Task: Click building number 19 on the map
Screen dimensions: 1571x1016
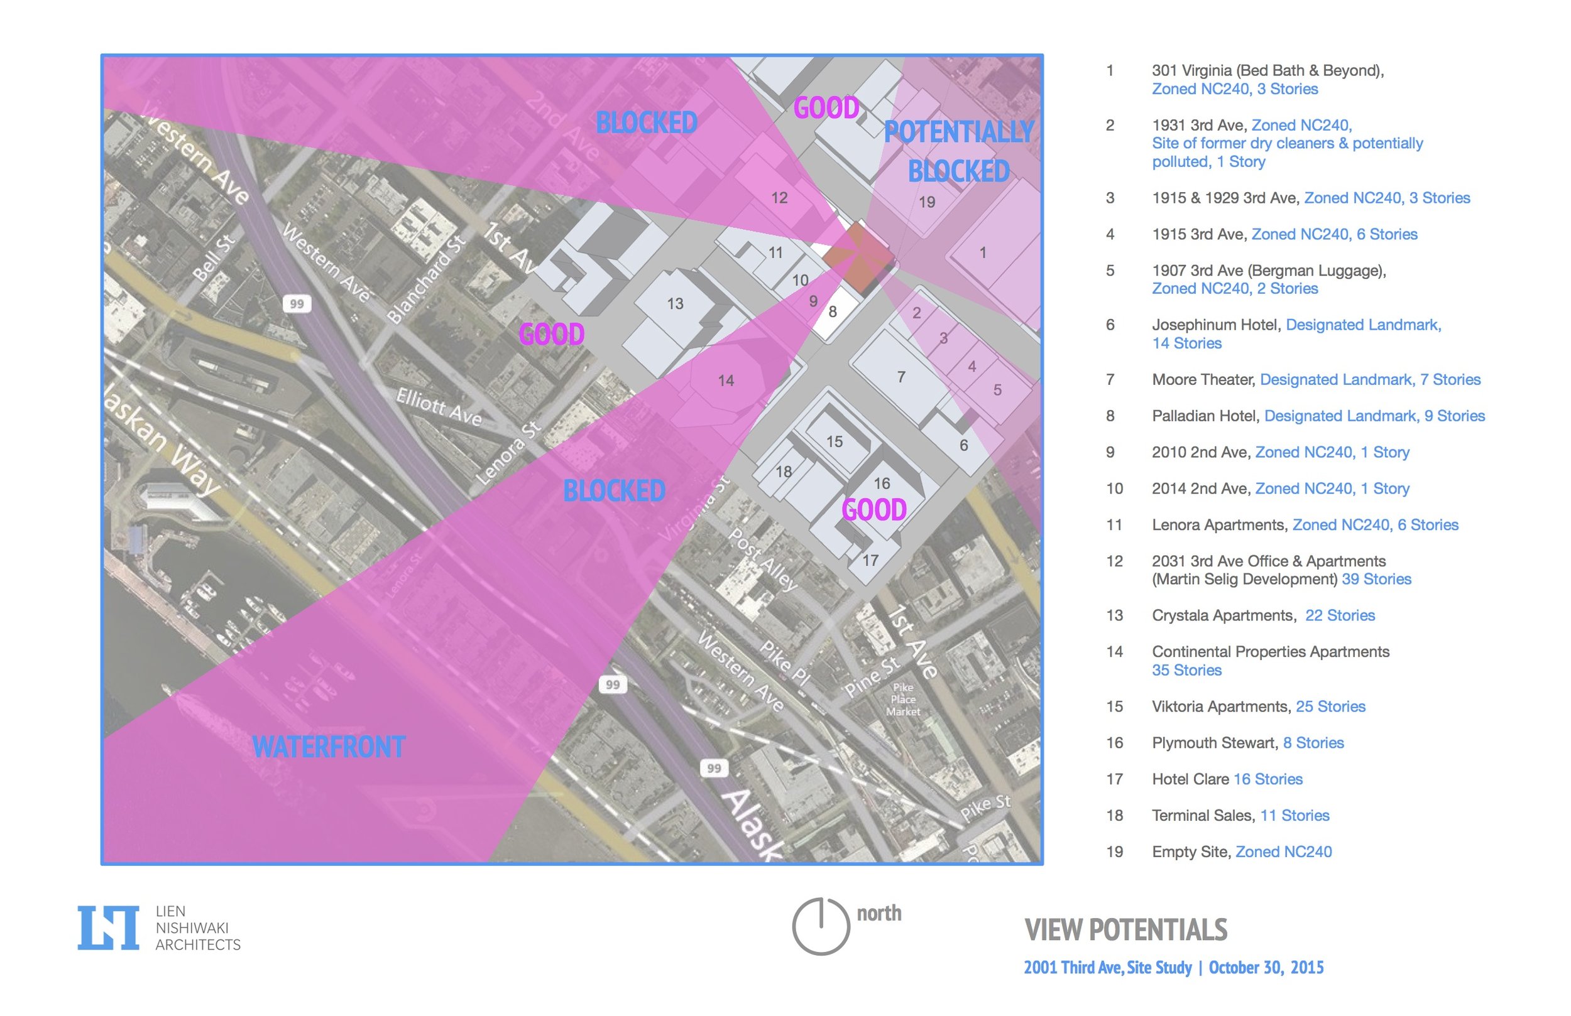Action: (927, 202)
